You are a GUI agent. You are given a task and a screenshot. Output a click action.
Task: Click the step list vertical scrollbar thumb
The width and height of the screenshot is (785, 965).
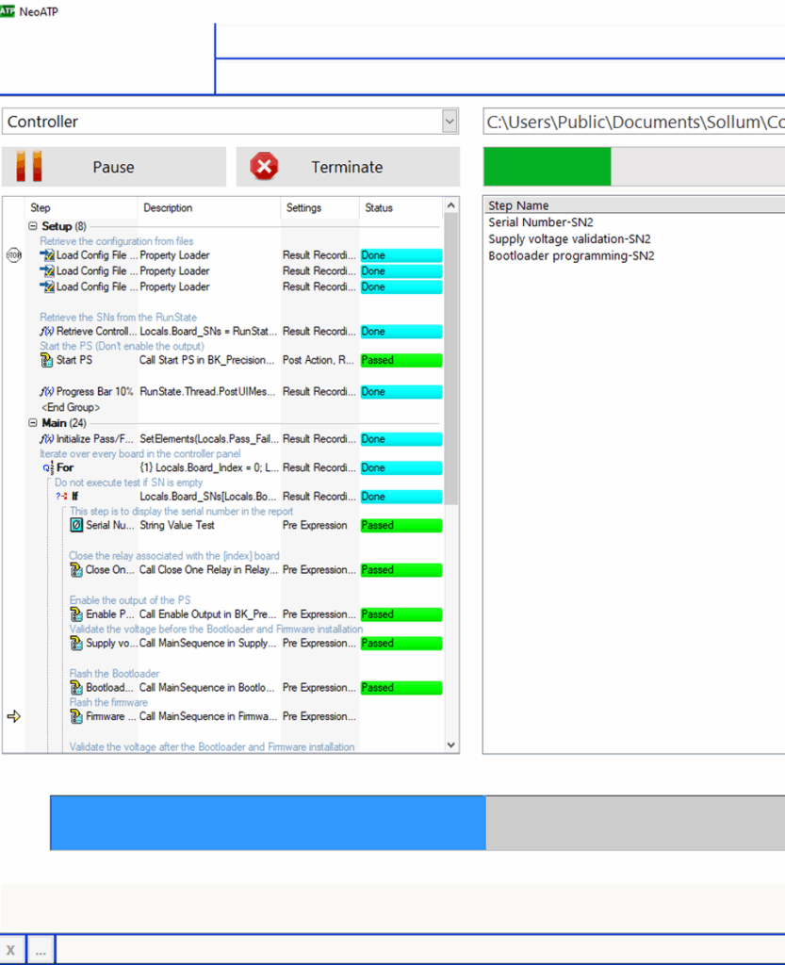tap(451, 359)
